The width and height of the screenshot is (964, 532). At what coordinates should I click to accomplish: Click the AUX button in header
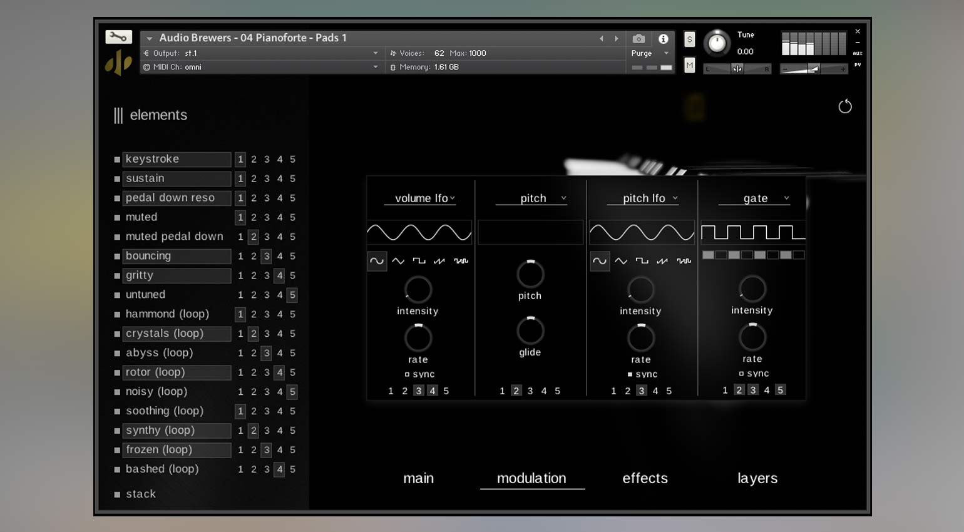[858, 53]
